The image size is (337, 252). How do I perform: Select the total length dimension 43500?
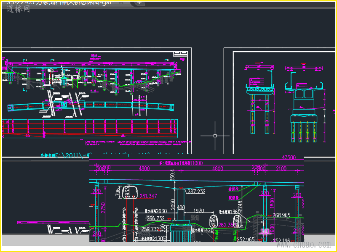pos(289,157)
